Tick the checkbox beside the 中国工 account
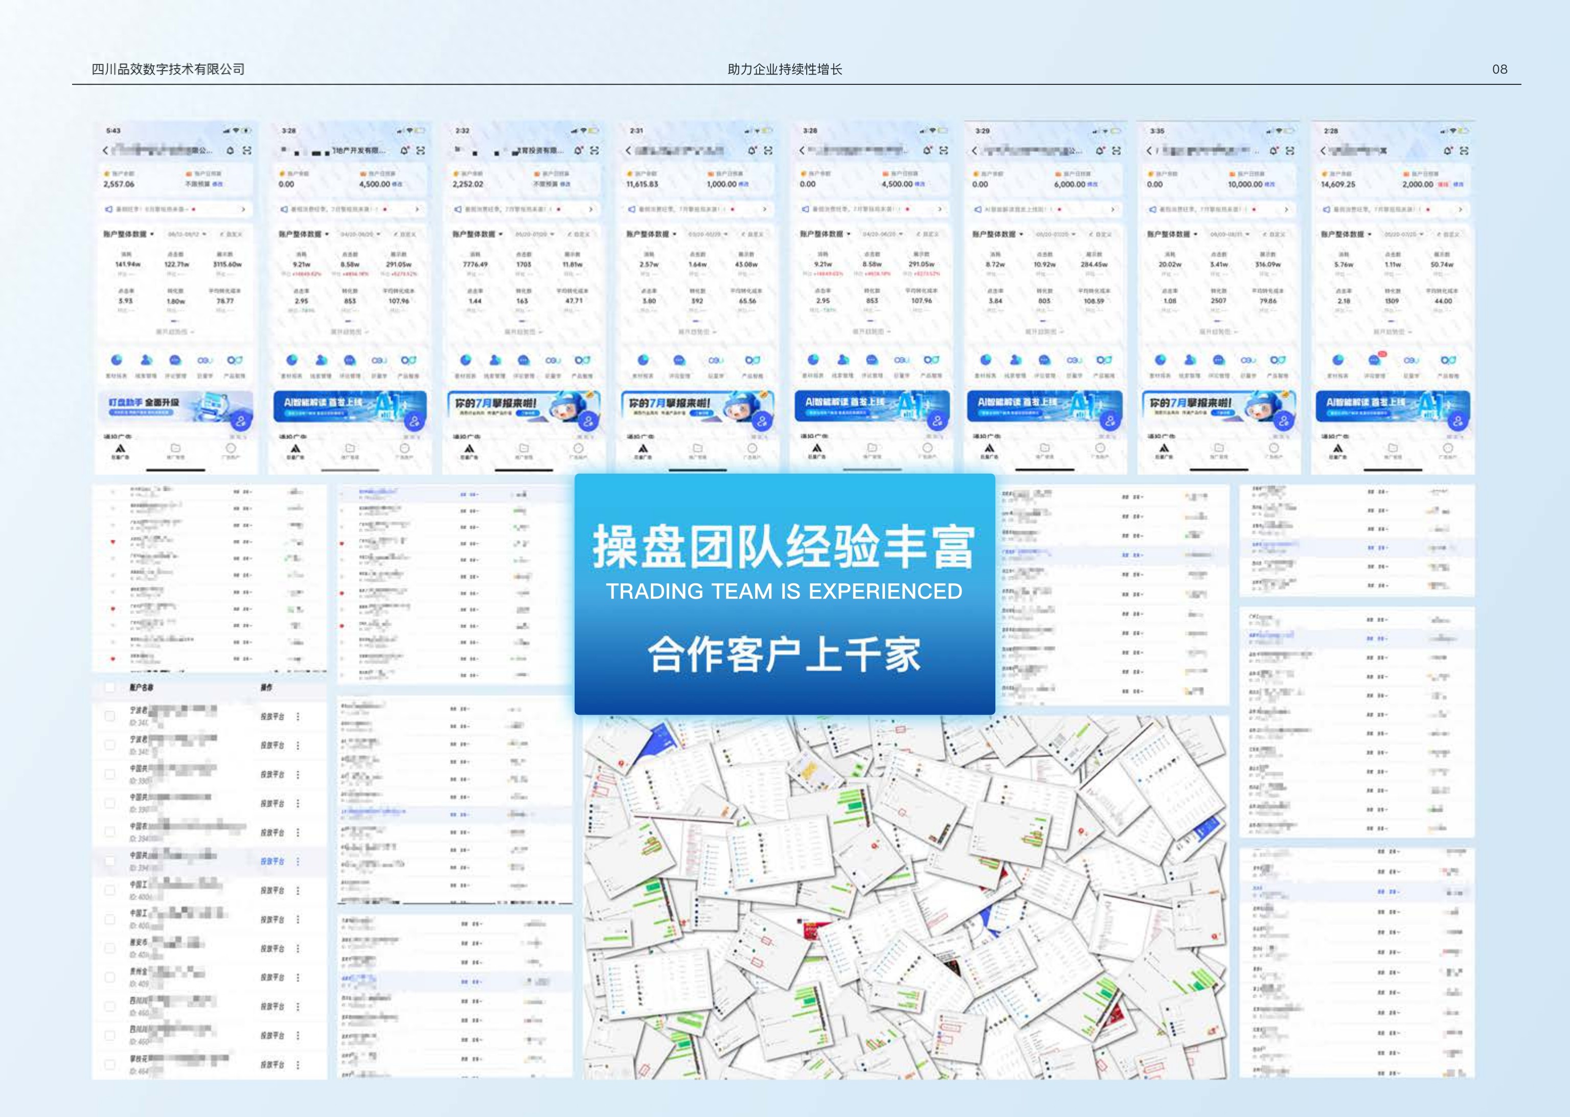The height and width of the screenshot is (1117, 1570). (x=110, y=890)
